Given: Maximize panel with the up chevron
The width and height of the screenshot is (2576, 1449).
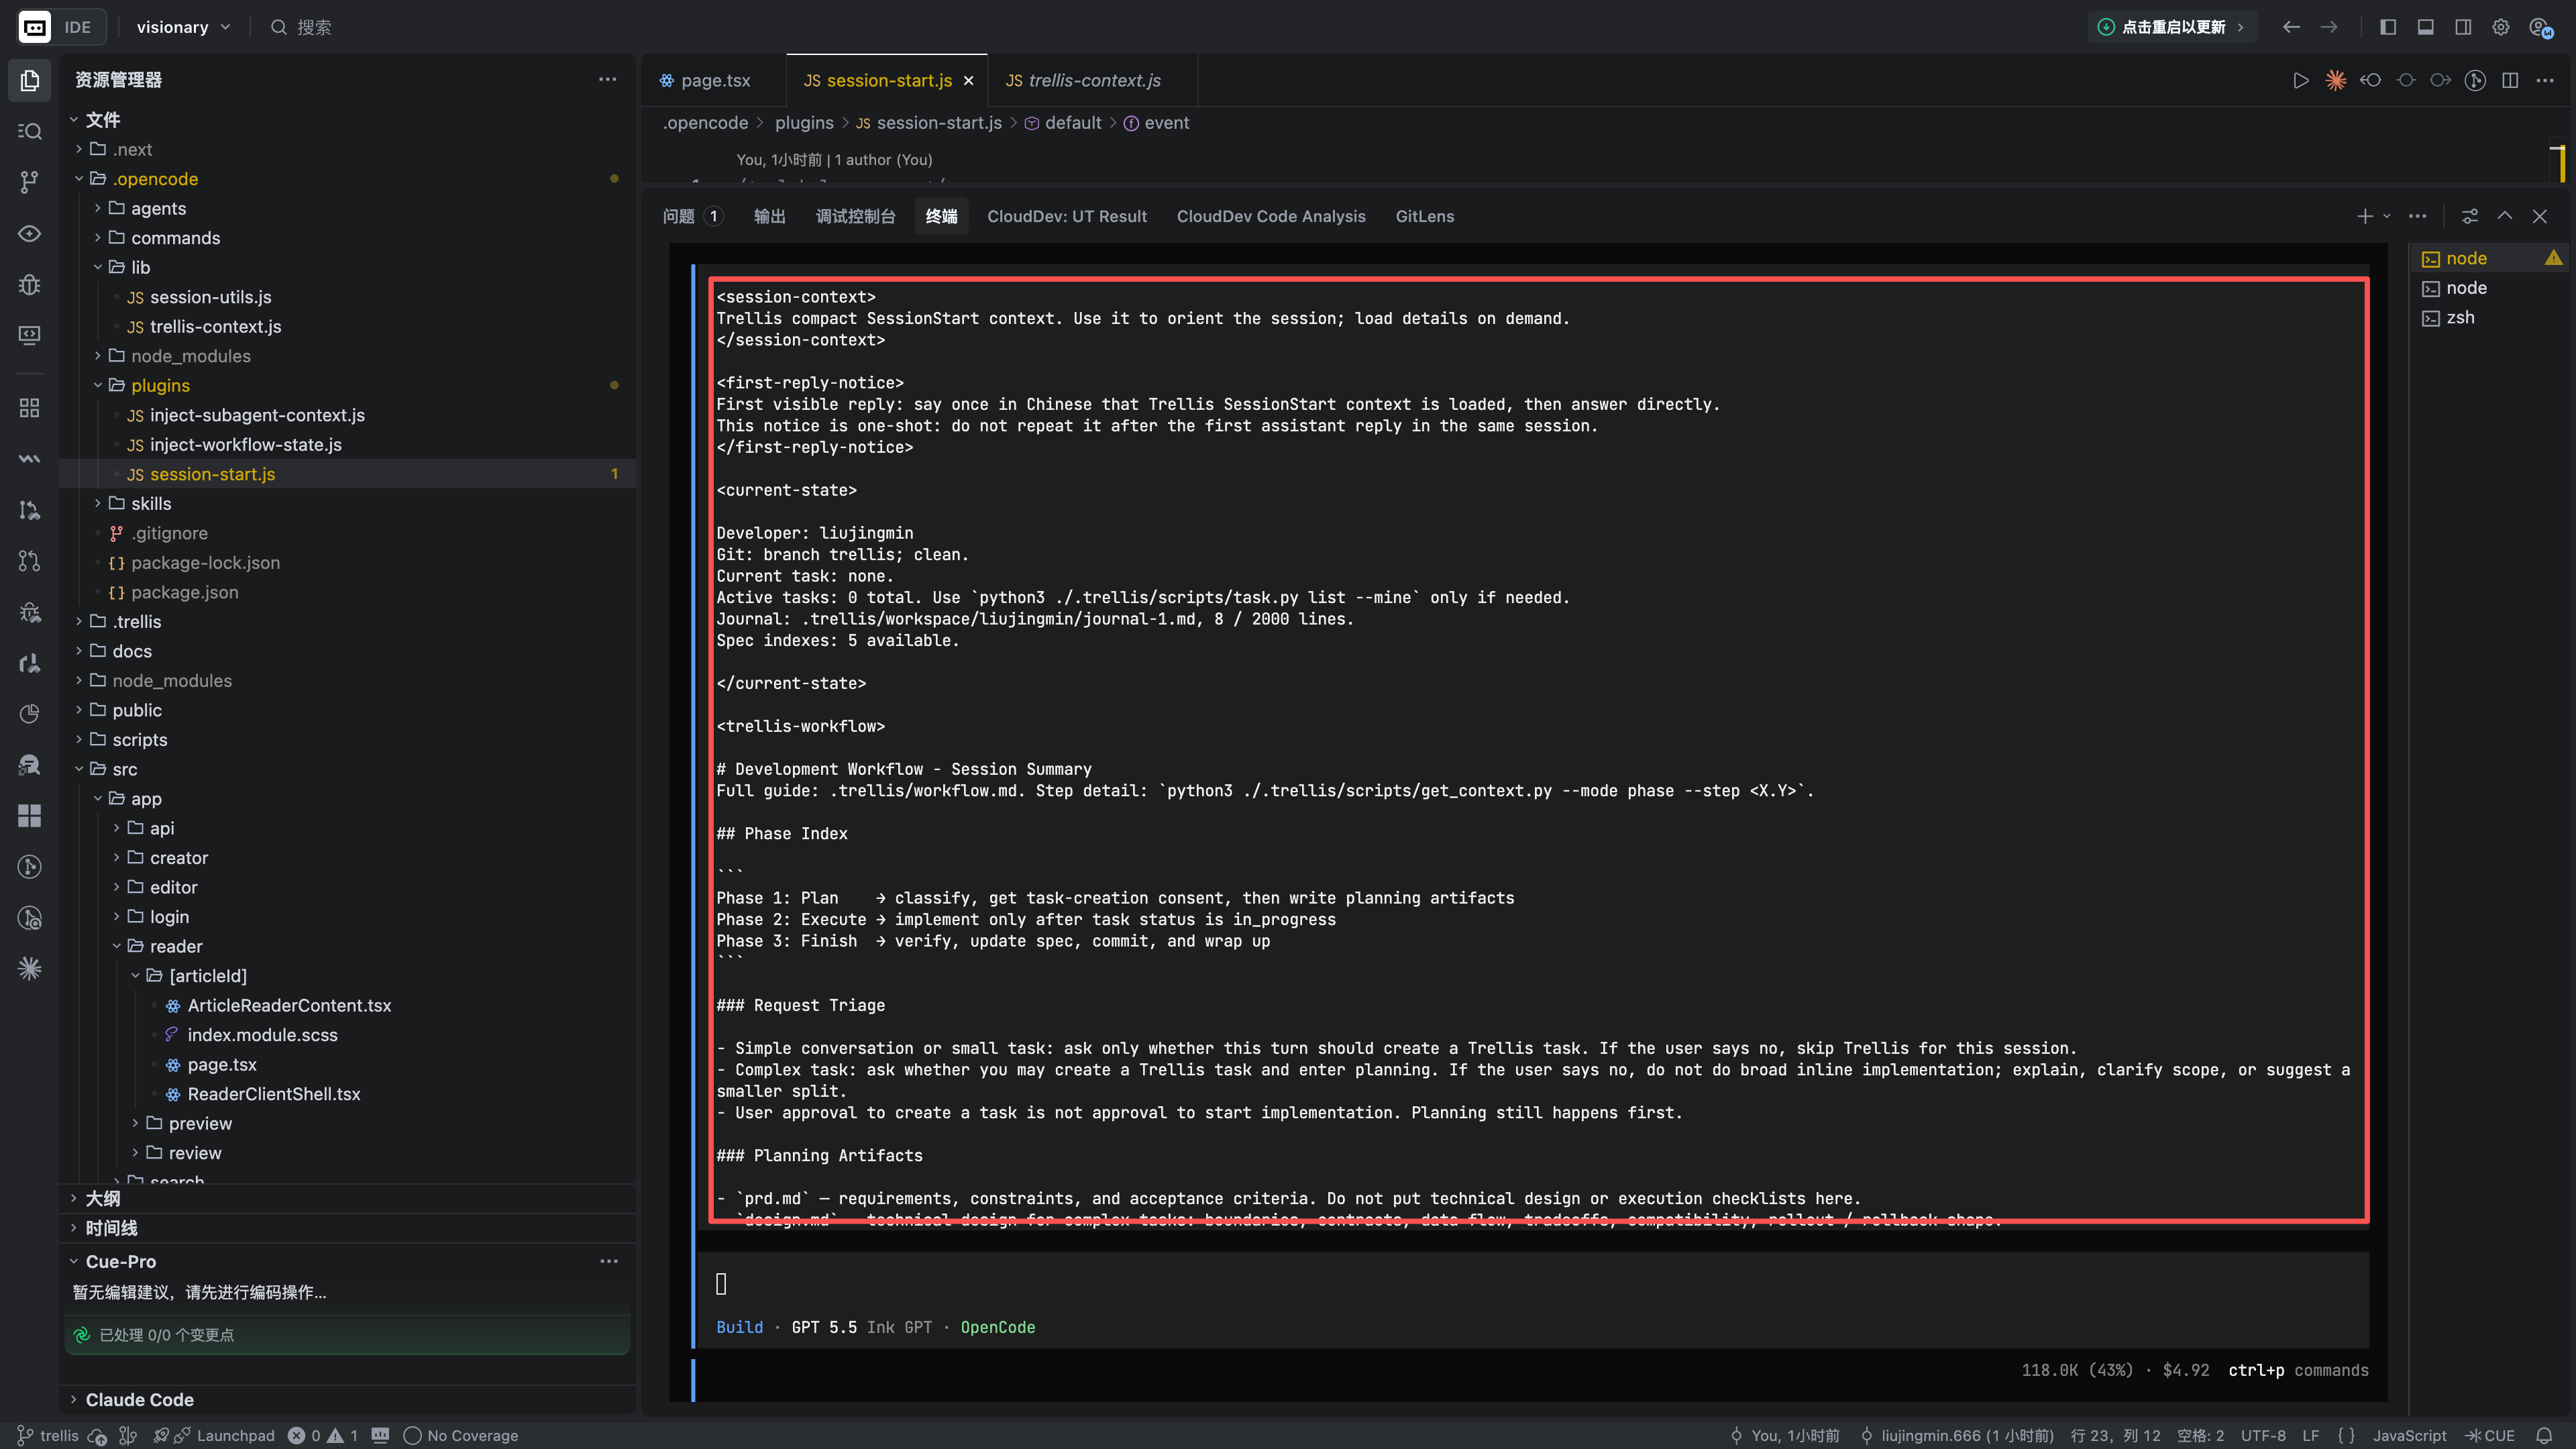Looking at the screenshot, I should 2504,216.
